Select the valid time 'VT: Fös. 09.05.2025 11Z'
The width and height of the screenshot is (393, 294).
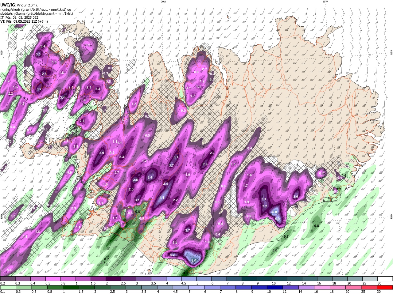(23, 22)
